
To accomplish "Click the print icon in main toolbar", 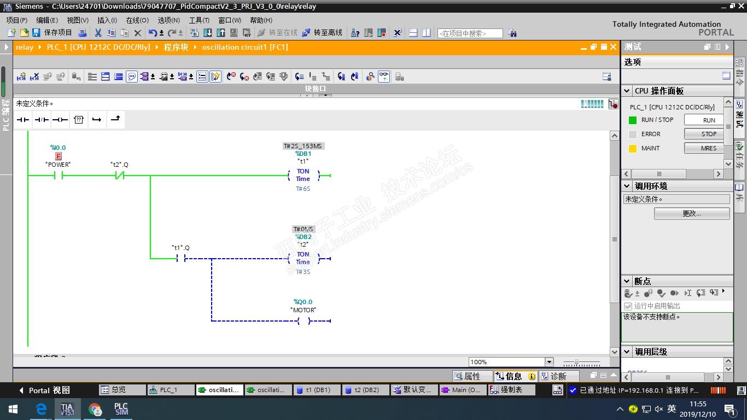I will (x=83, y=33).
